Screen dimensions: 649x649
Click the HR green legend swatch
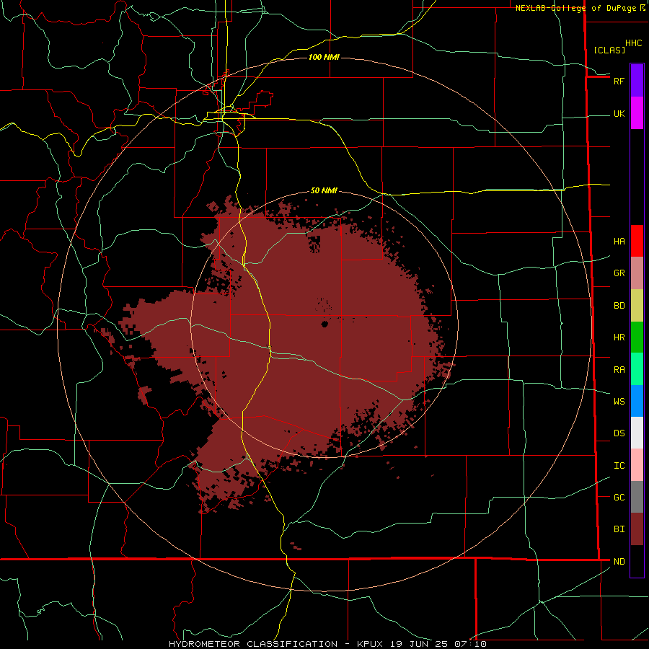coord(637,337)
